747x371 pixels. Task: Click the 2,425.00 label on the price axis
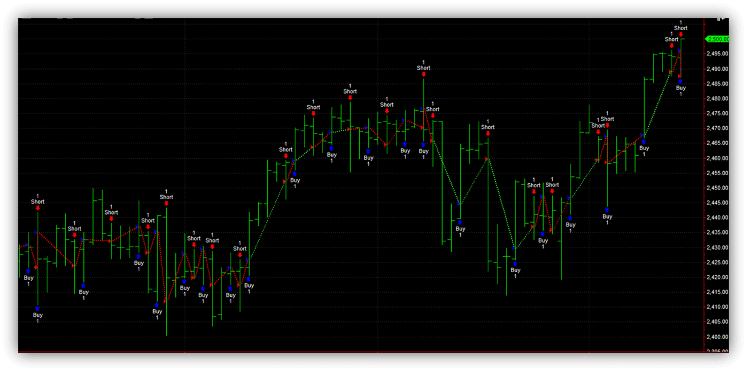(718, 263)
